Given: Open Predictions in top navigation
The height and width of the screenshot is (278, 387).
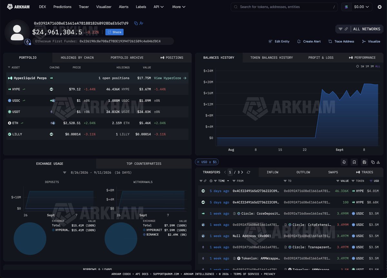Looking at the screenshot, I should [63, 7].
